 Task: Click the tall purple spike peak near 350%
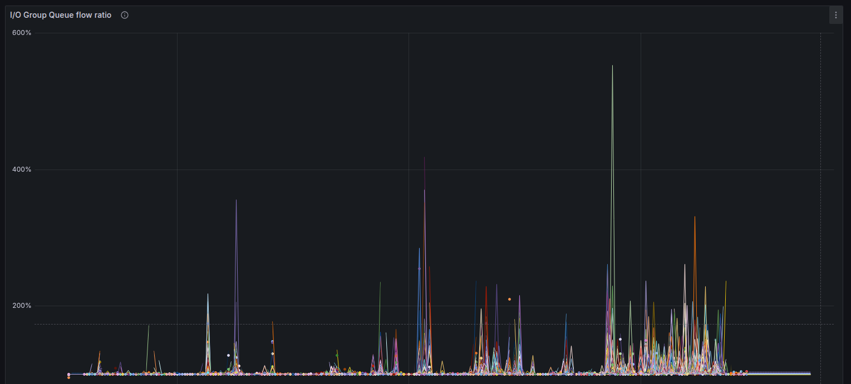click(x=236, y=201)
